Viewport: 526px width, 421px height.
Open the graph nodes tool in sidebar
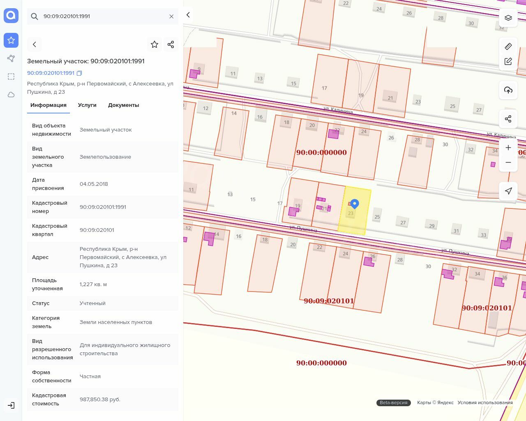pos(11,58)
